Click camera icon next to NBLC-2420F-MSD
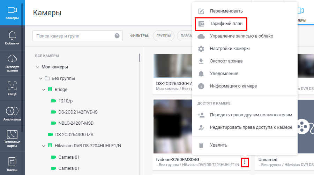This screenshot has height=175, width=314. [x=53, y=123]
